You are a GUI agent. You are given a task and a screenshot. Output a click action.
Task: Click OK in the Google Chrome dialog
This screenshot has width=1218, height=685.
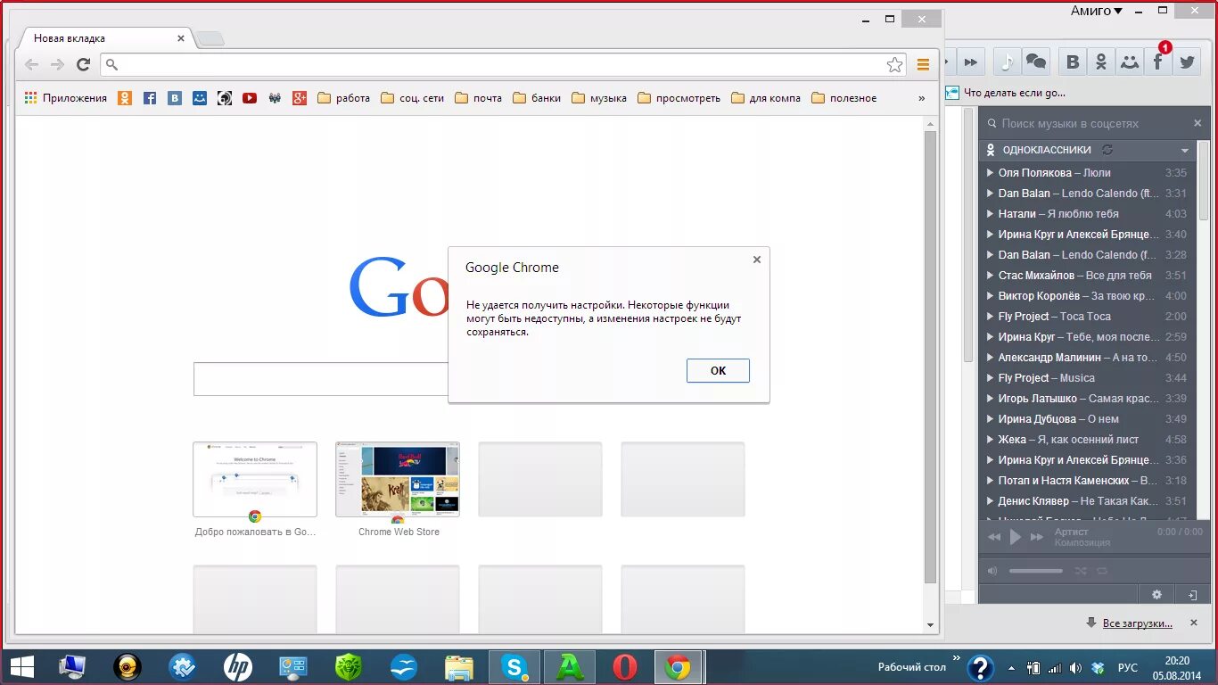[x=718, y=370]
